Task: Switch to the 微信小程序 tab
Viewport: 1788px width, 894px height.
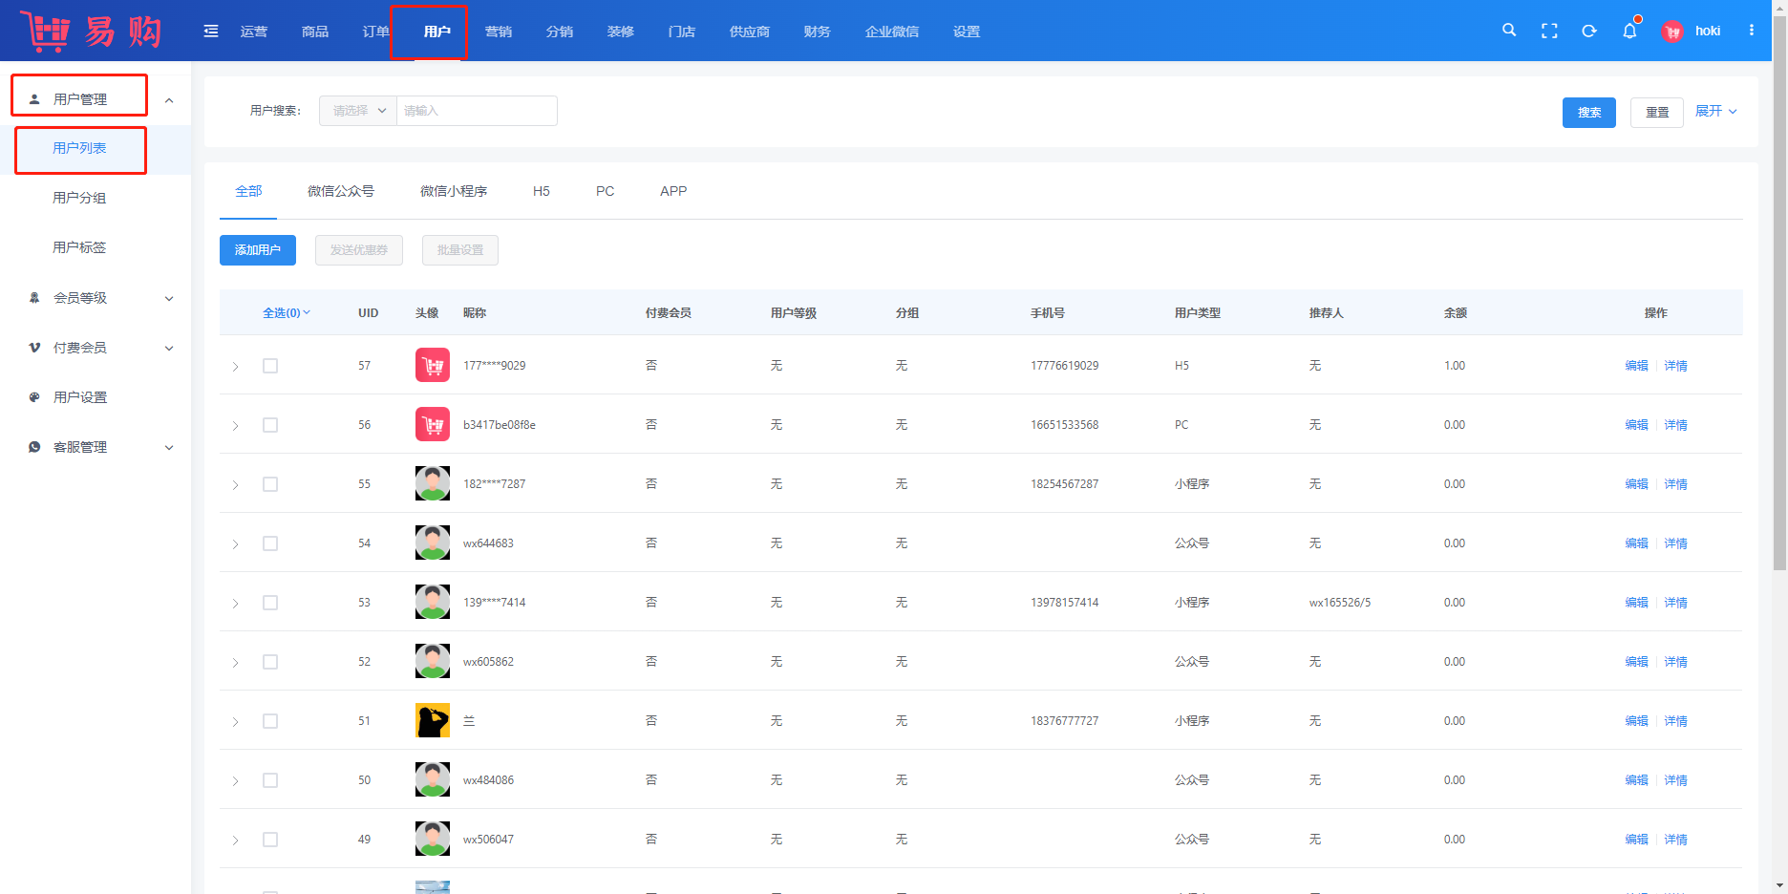Action: pos(454,191)
